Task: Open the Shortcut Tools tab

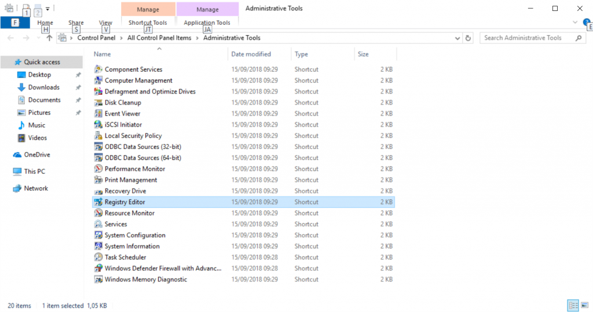Action: point(148,23)
